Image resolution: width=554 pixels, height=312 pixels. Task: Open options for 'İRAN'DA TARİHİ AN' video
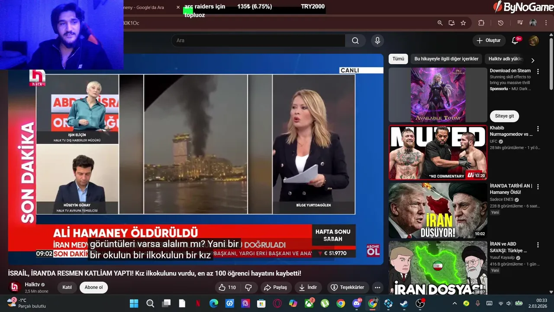click(x=538, y=187)
